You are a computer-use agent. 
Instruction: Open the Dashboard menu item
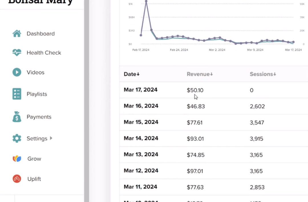coord(40,34)
